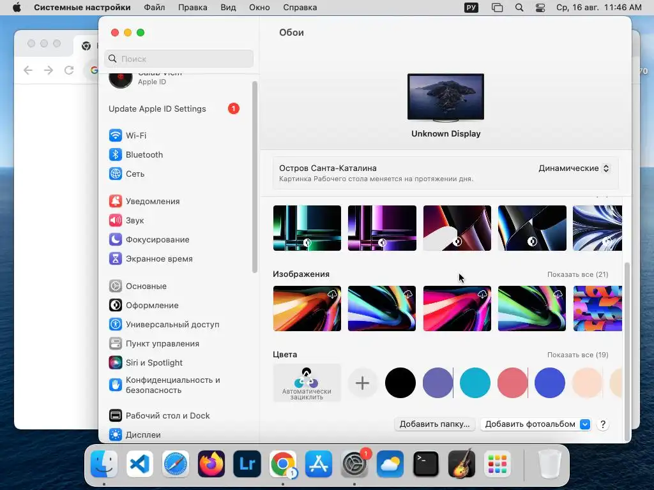The width and height of the screenshot is (654, 490).
Task: Select the teal-green dynamic wallpaper thumbnail
Action: [x=307, y=228]
